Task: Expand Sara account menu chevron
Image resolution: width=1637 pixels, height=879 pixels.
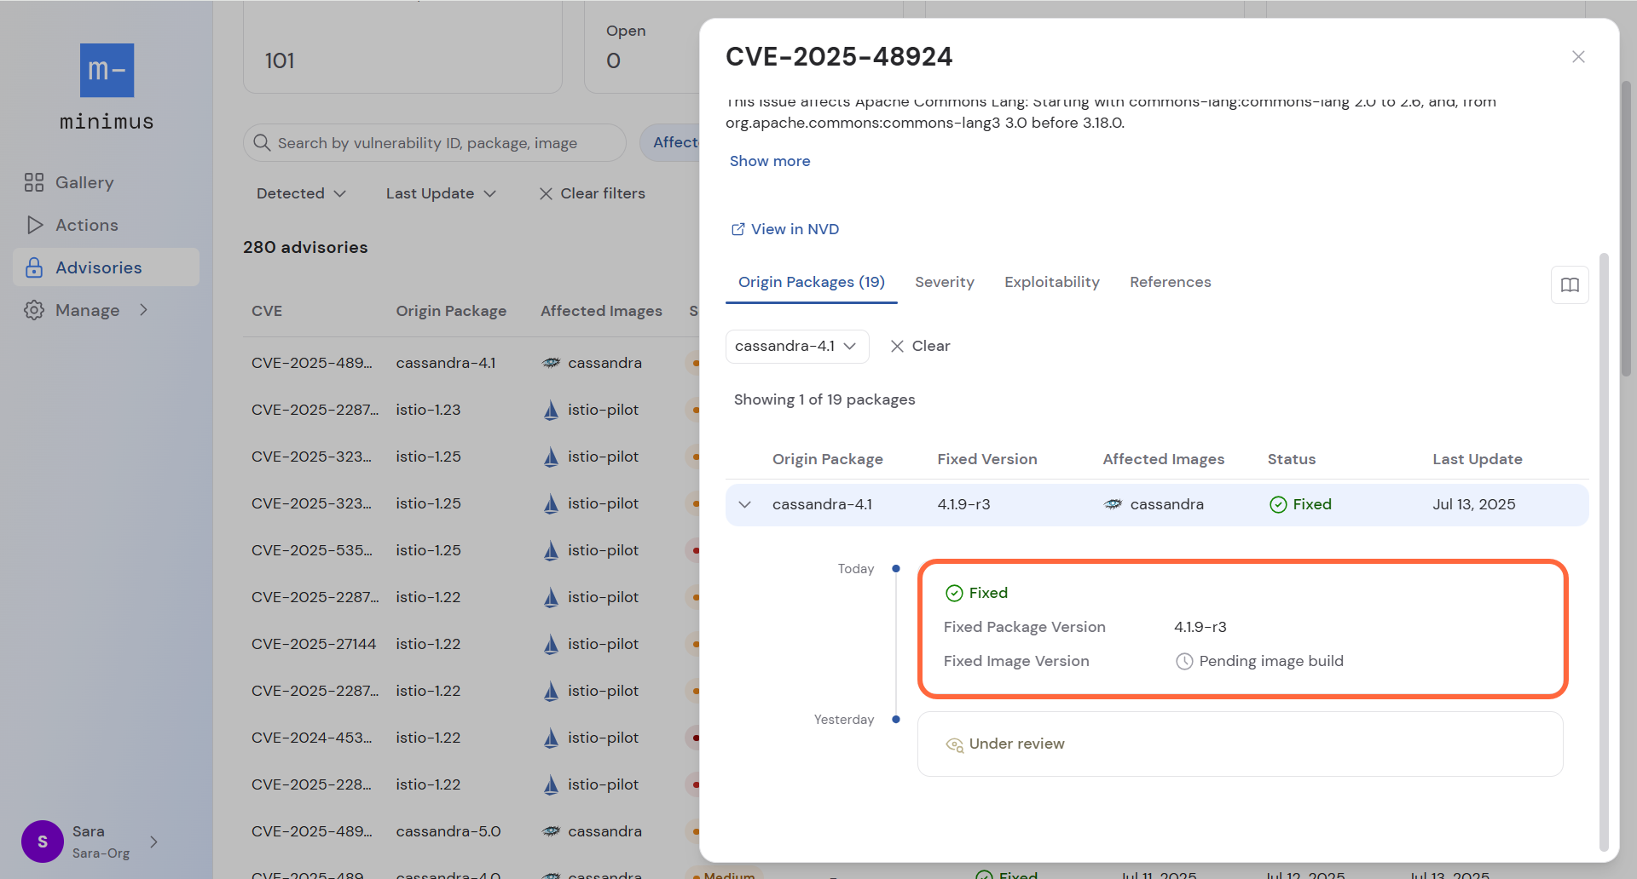Action: (153, 842)
